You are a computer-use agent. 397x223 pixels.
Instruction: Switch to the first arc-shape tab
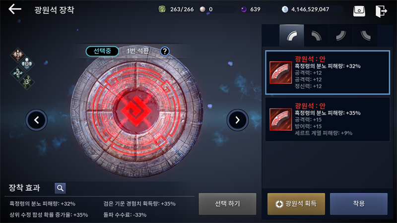point(292,35)
